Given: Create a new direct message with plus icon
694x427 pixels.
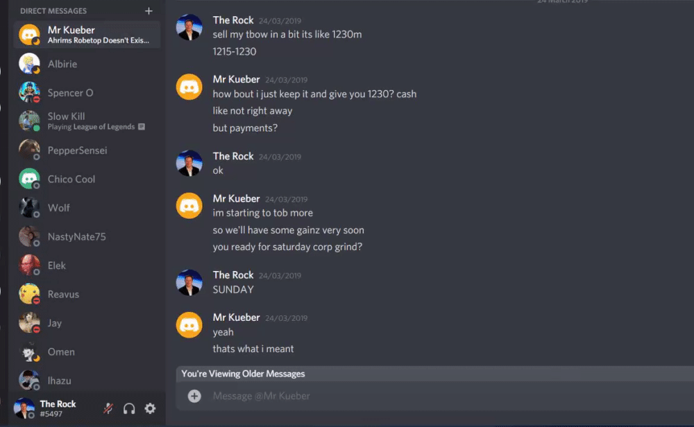Looking at the screenshot, I should (149, 10).
